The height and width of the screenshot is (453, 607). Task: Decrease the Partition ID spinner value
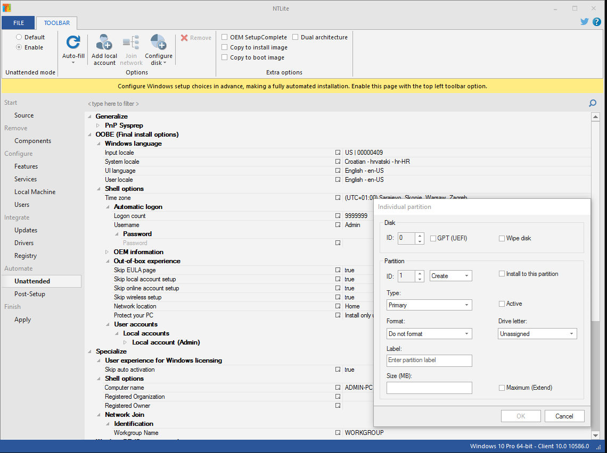pos(420,279)
